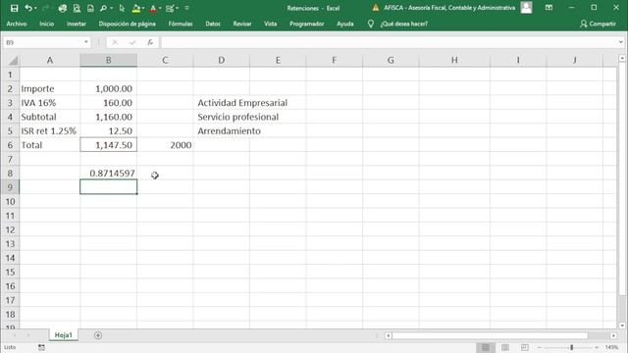Expand the dropdown beside the form icon
Viewport: 628px width, 353px height.
(x=177, y=8)
